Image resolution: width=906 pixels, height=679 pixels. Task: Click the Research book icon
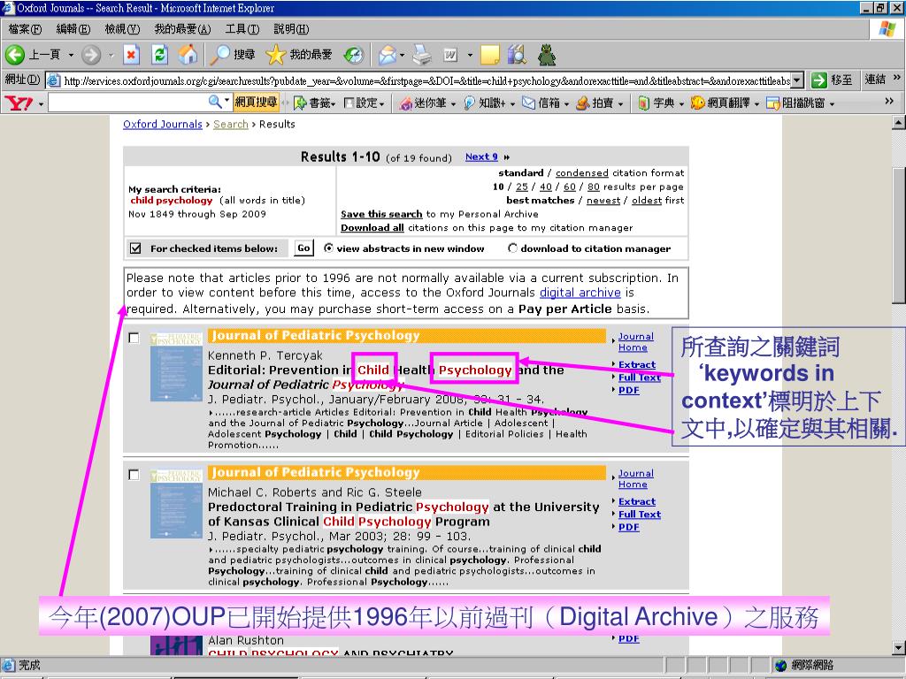click(517, 55)
